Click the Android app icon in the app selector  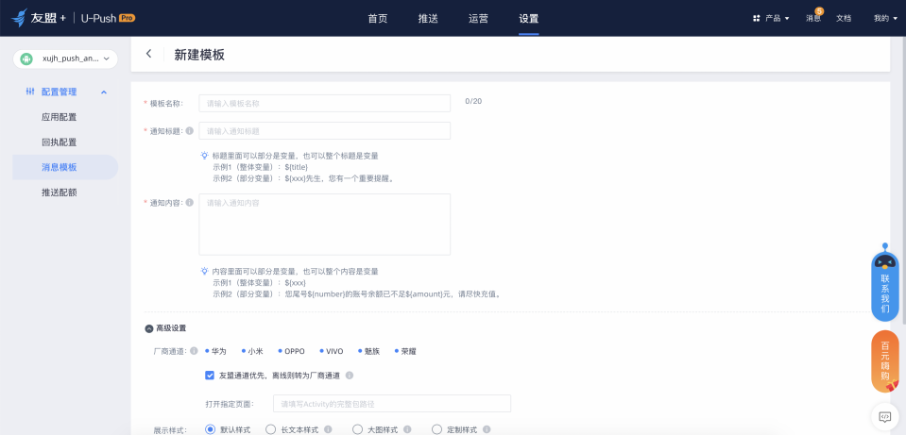(26, 59)
